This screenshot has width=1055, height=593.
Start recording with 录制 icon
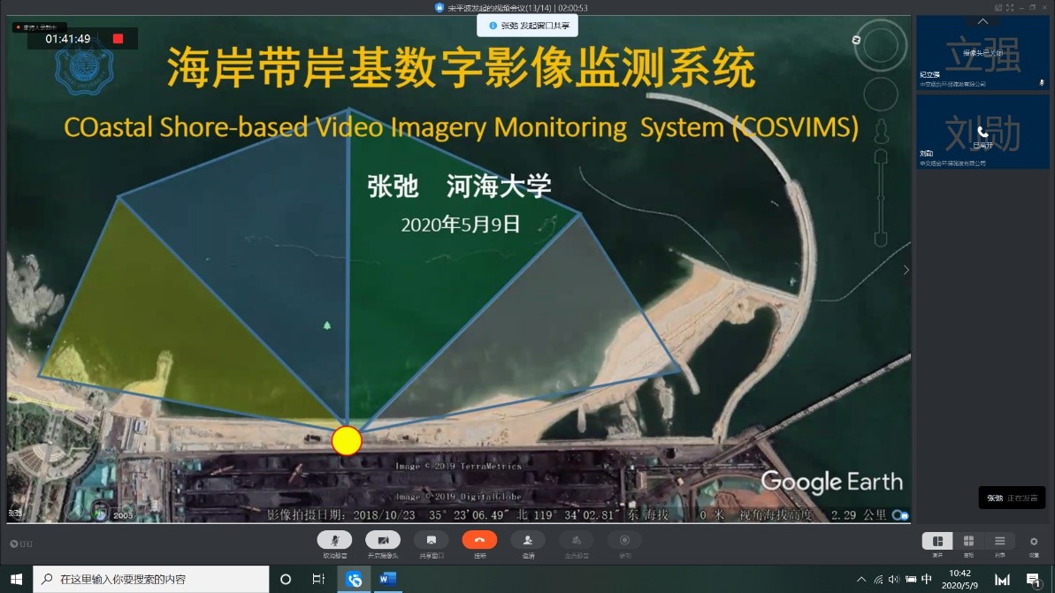point(624,540)
